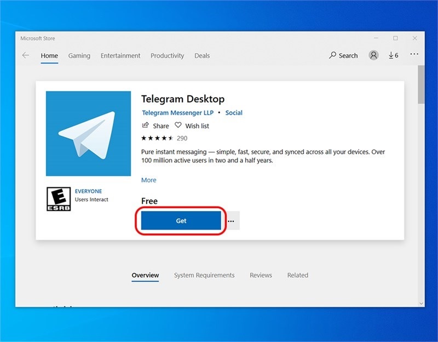Browse the Social category
Image resolution: width=438 pixels, height=342 pixels.
click(234, 113)
